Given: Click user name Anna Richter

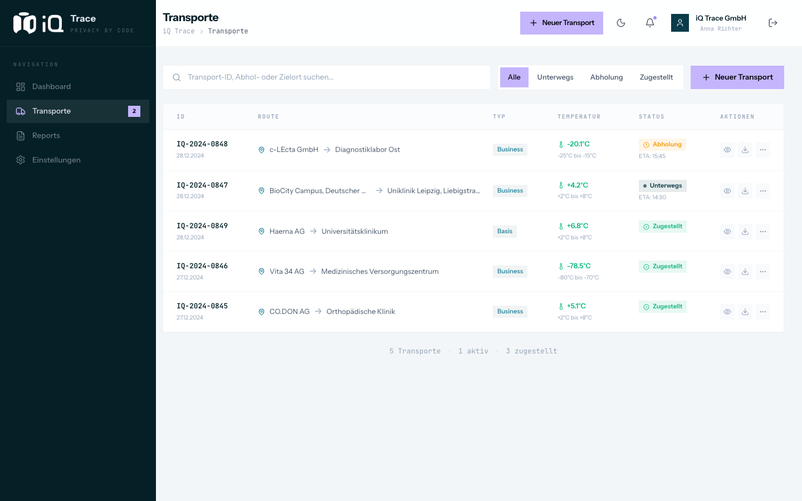Looking at the screenshot, I should [721, 29].
